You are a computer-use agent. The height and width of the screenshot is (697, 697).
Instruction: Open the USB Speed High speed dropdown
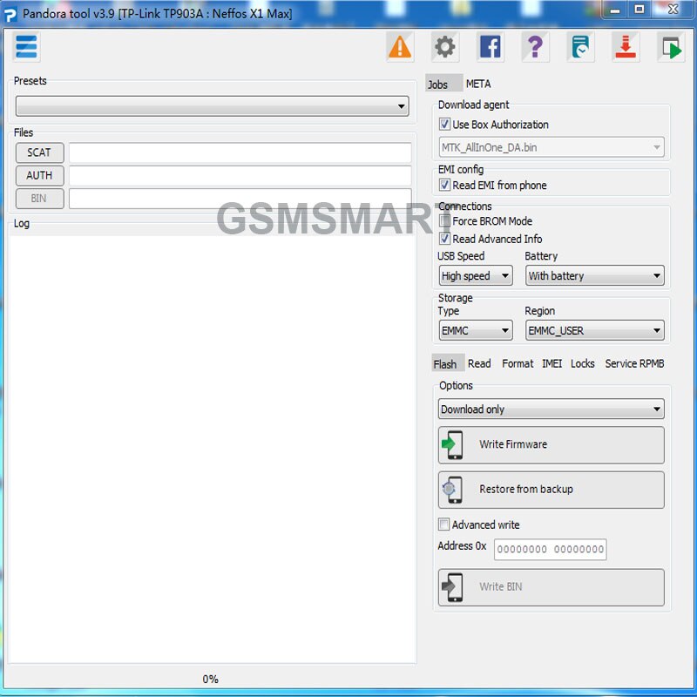click(476, 275)
